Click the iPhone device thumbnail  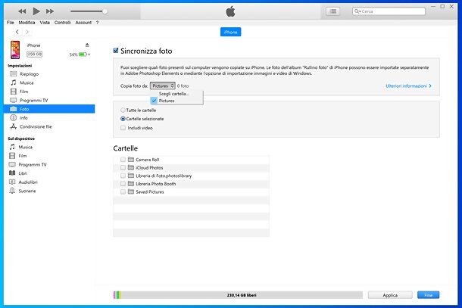pyautogui.click(x=15, y=50)
